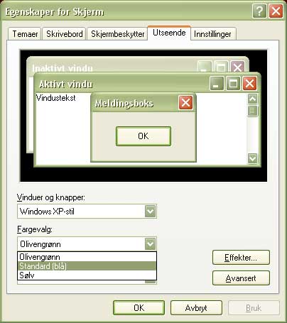Viewport: 287px width, 323px height.
Task: Click preview scrollbar down arrow
Action: (x=252, y=158)
